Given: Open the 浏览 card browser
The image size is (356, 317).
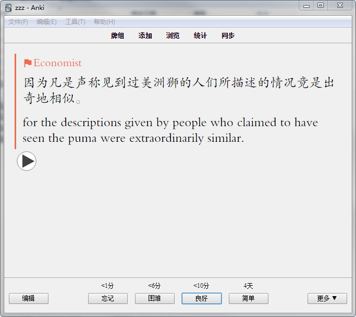Looking at the screenshot, I should pos(173,35).
